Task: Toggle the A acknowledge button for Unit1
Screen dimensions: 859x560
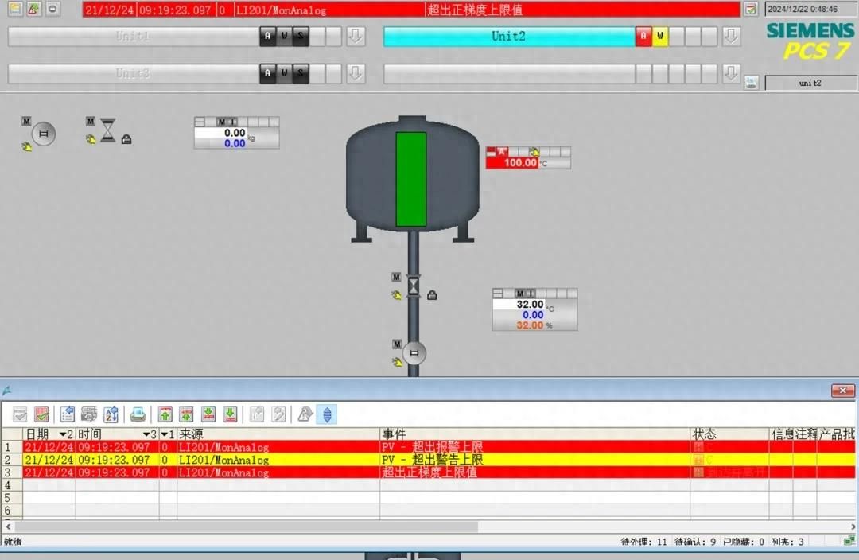Action: coord(266,36)
